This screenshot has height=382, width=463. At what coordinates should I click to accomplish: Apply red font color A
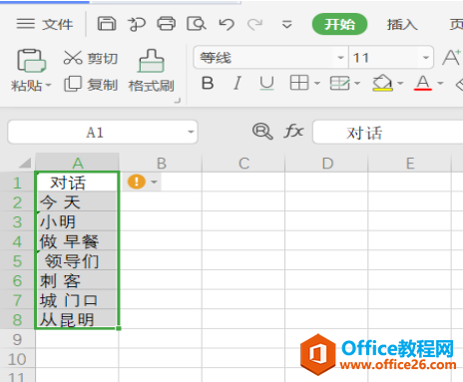(423, 83)
